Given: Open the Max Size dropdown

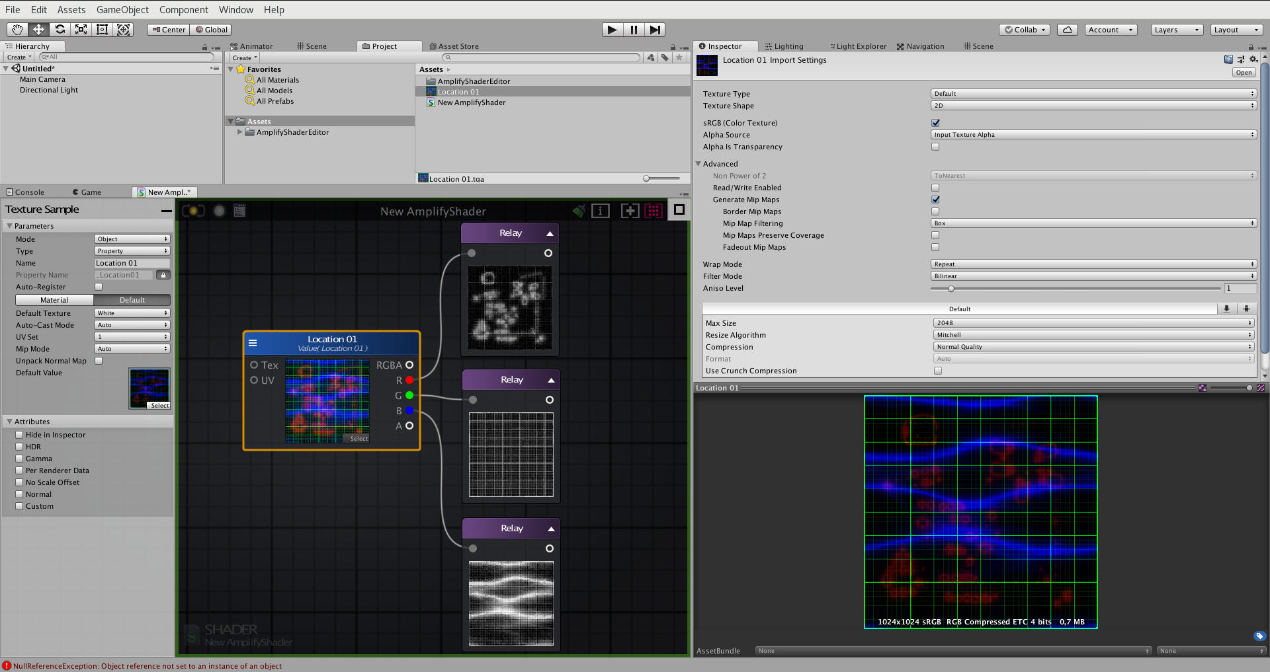Looking at the screenshot, I should click(1093, 323).
